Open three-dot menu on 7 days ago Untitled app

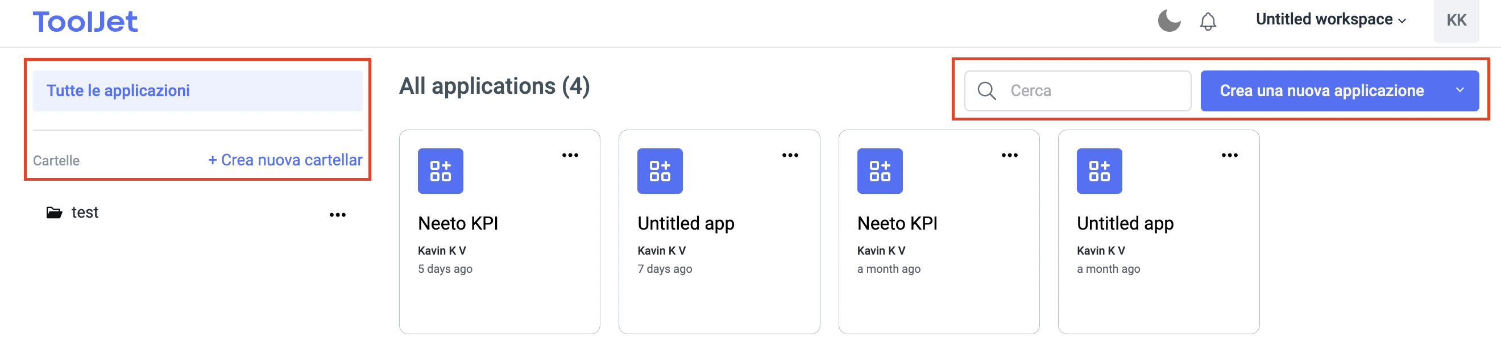pos(790,156)
